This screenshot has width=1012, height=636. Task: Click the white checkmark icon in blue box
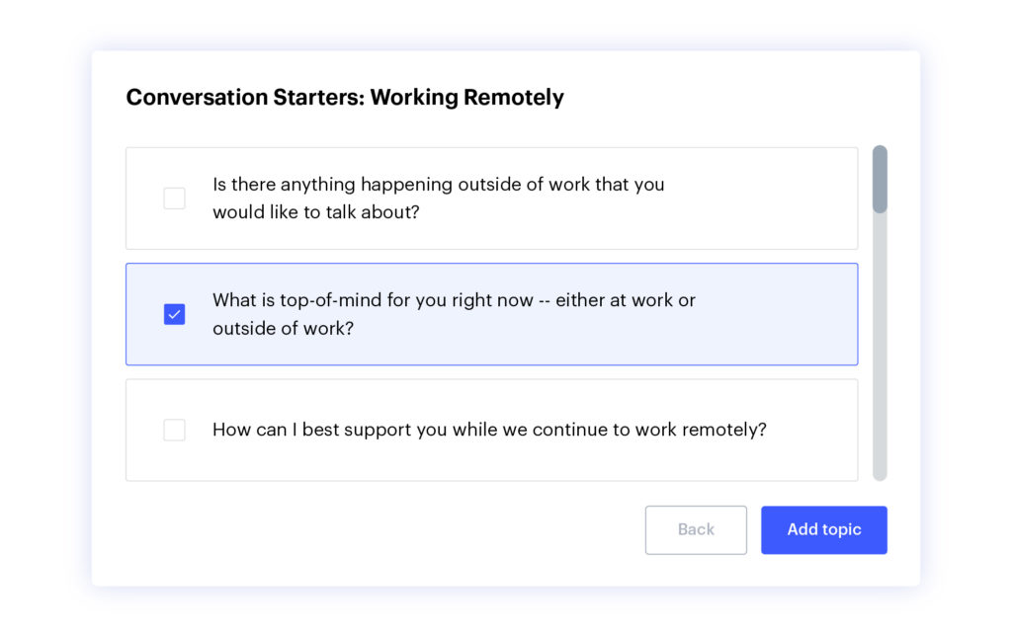174,314
